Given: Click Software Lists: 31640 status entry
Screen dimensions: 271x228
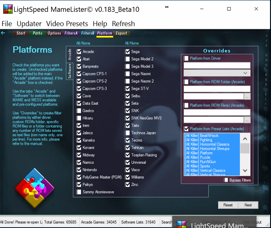Looking at the screenshot, I should click(x=138, y=222).
